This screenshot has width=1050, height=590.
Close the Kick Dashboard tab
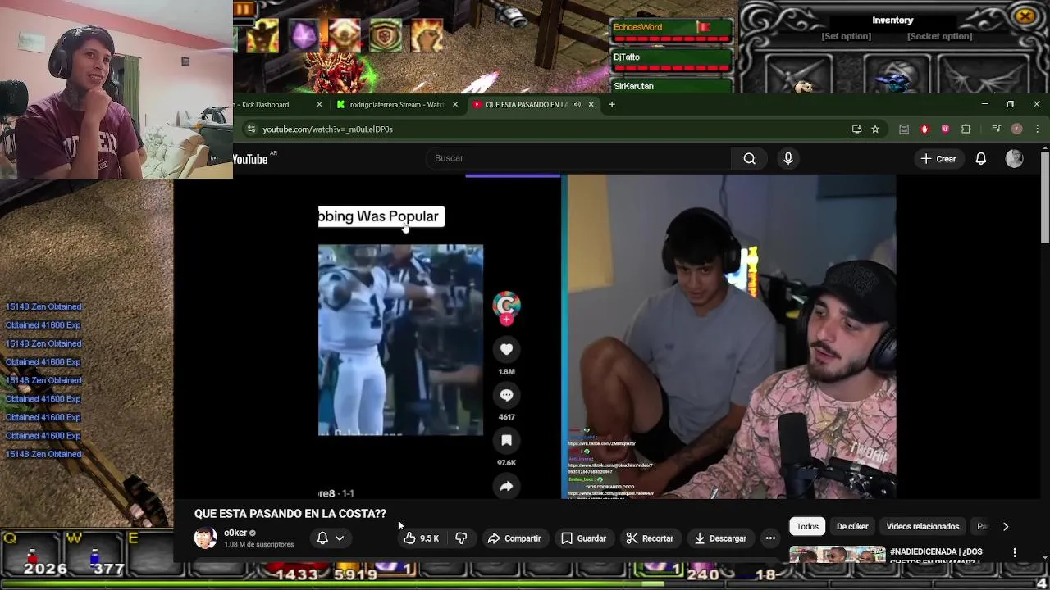tap(319, 105)
